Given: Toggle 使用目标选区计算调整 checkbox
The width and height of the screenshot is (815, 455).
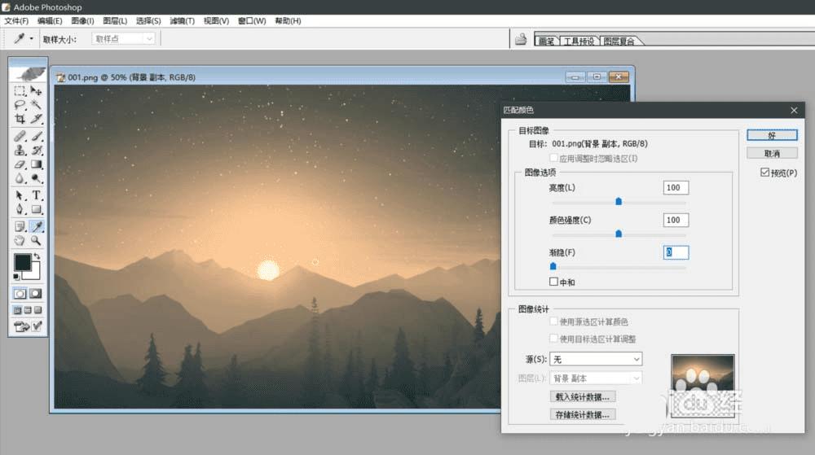Looking at the screenshot, I should [553, 339].
